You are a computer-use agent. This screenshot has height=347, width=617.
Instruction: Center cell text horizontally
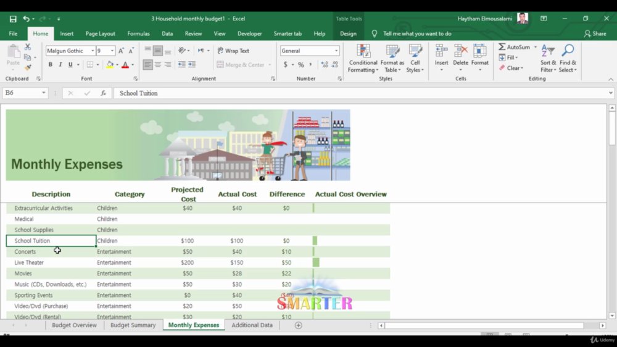158,65
